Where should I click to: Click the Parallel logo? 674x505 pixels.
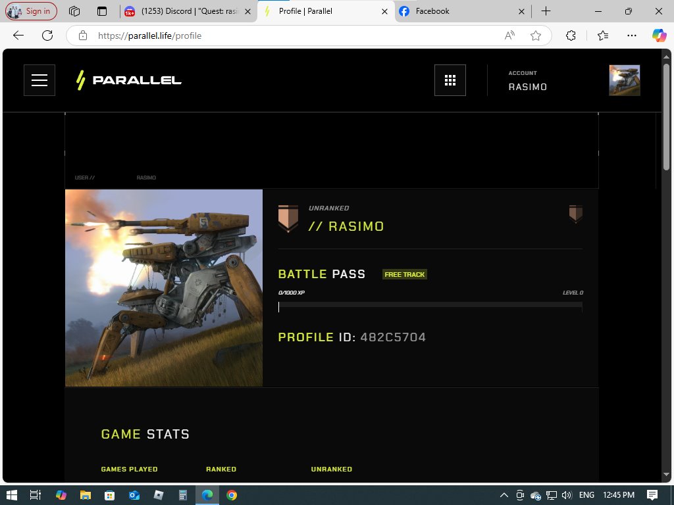point(129,80)
